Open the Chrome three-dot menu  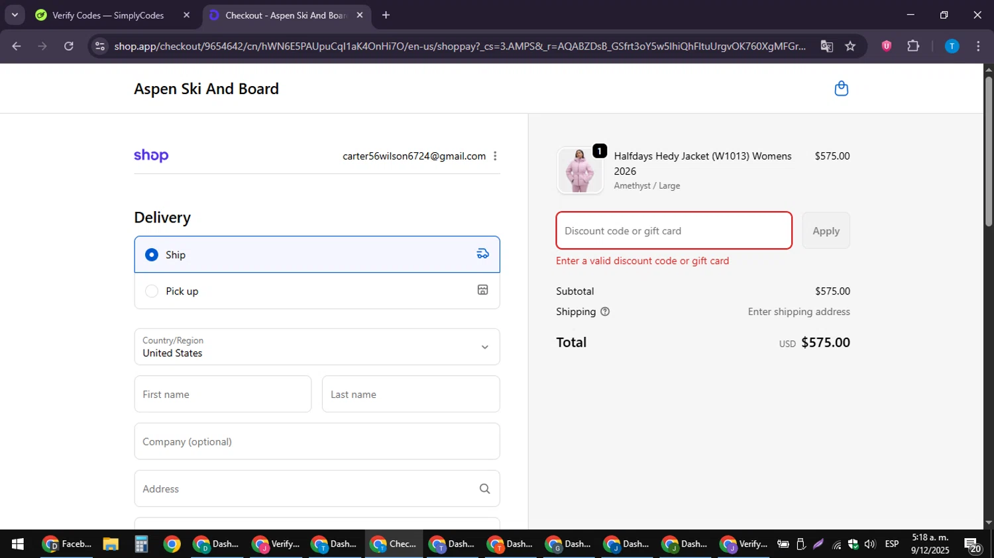[x=978, y=46]
